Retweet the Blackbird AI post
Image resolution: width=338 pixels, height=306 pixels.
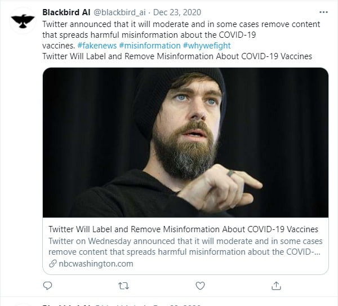click(124, 286)
